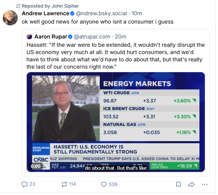Viewport: 218px width, 195px height.
Task: Open the @ndrew.bsky.social handle
Action: pyautogui.click(x=102, y=14)
